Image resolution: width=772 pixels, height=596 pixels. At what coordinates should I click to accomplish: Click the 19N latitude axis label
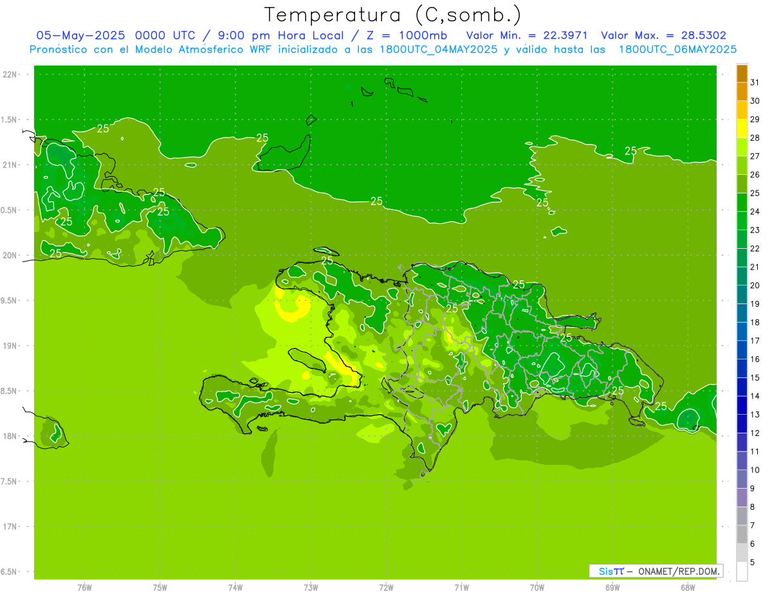coord(10,346)
